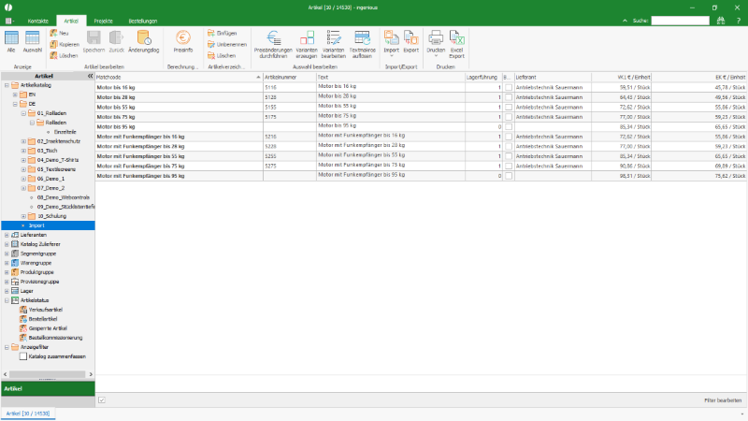Screen dimensions: 748x421
Task: Expand the Warengruppe node
Action: [x=7, y=263]
